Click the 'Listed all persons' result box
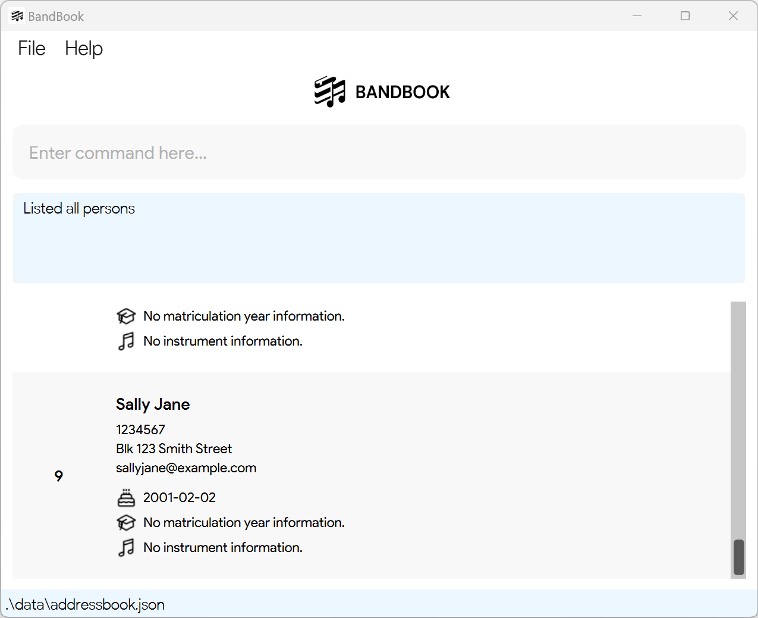The height and width of the screenshot is (618, 758). [379, 238]
